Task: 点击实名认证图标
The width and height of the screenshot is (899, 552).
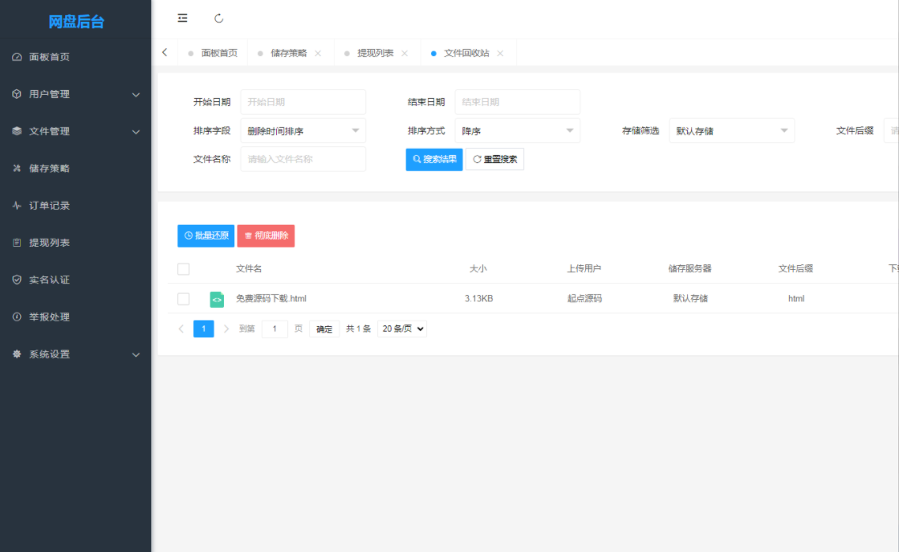Action: (x=18, y=280)
